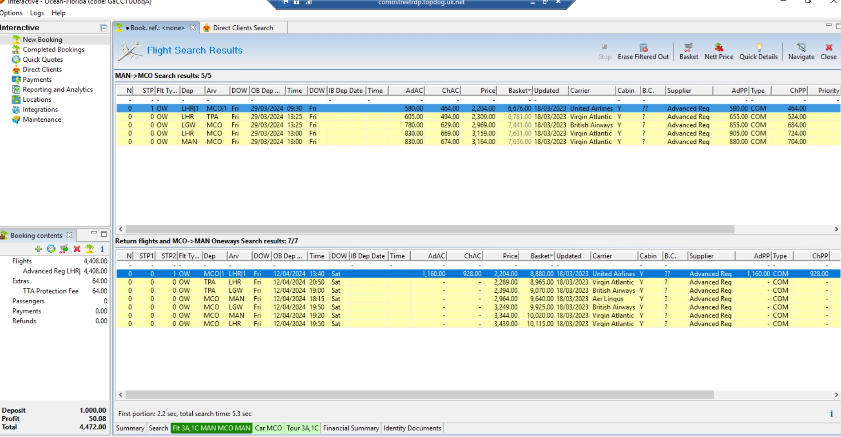Open the Financial Summary bottom tab

[351, 428]
